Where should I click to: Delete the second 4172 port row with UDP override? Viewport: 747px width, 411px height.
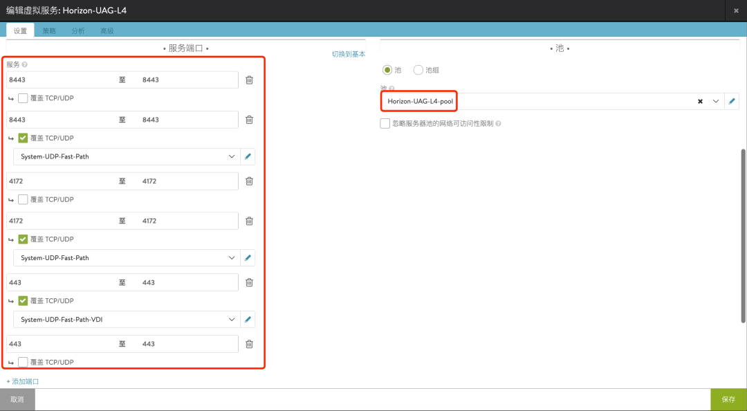click(249, 221)
